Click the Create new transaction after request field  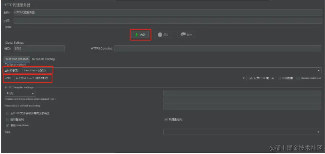242,100
